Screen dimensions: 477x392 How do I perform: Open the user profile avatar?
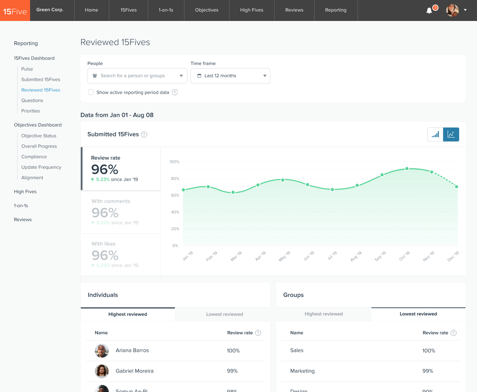point(453,10)
